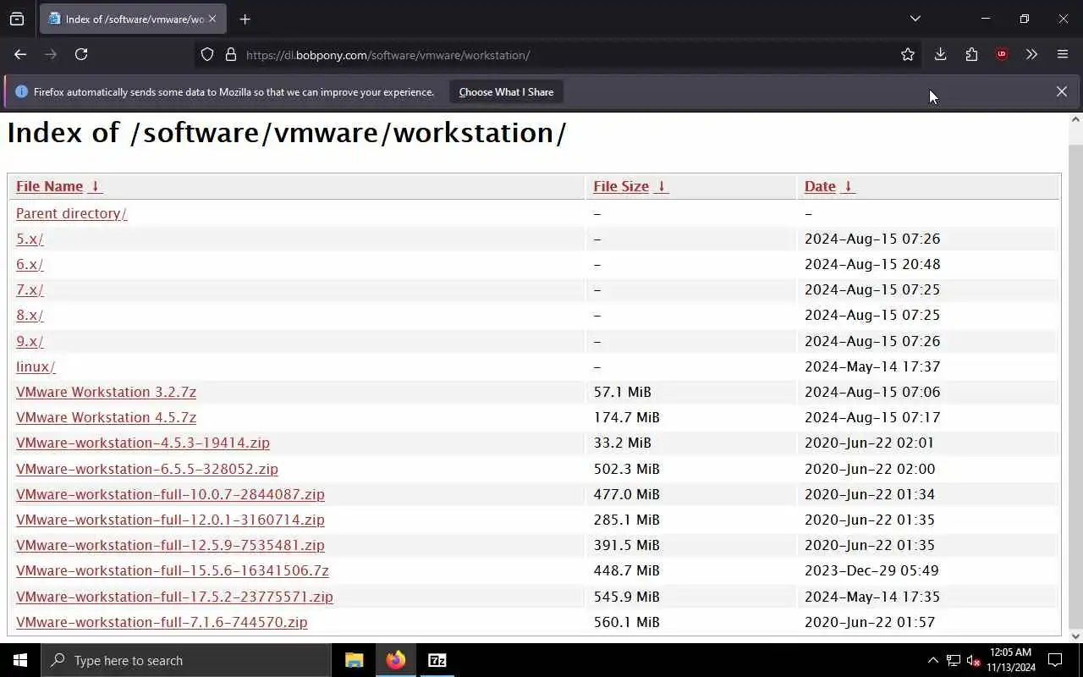This screenshot has height=677, width=1083.
Task: Sort listing by File Name header
Action: pos(49,186)
